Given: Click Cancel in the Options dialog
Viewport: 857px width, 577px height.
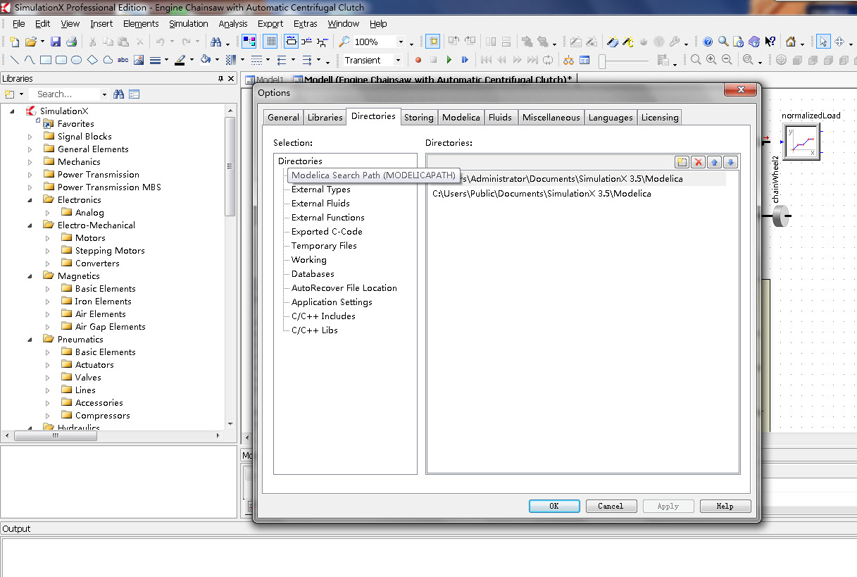Looking at the screenshot, I should tap(611, 506).
